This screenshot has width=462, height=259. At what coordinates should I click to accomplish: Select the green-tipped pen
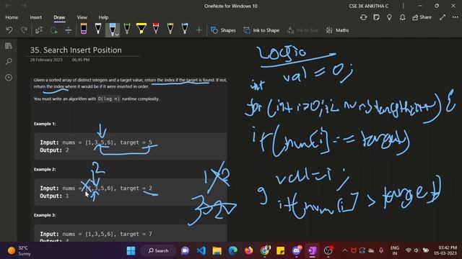(x=127, y=29)
